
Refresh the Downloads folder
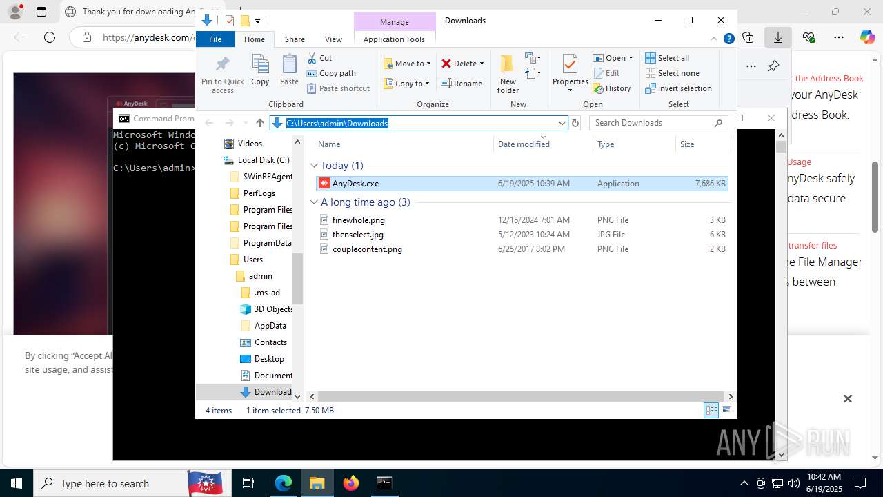575,123
